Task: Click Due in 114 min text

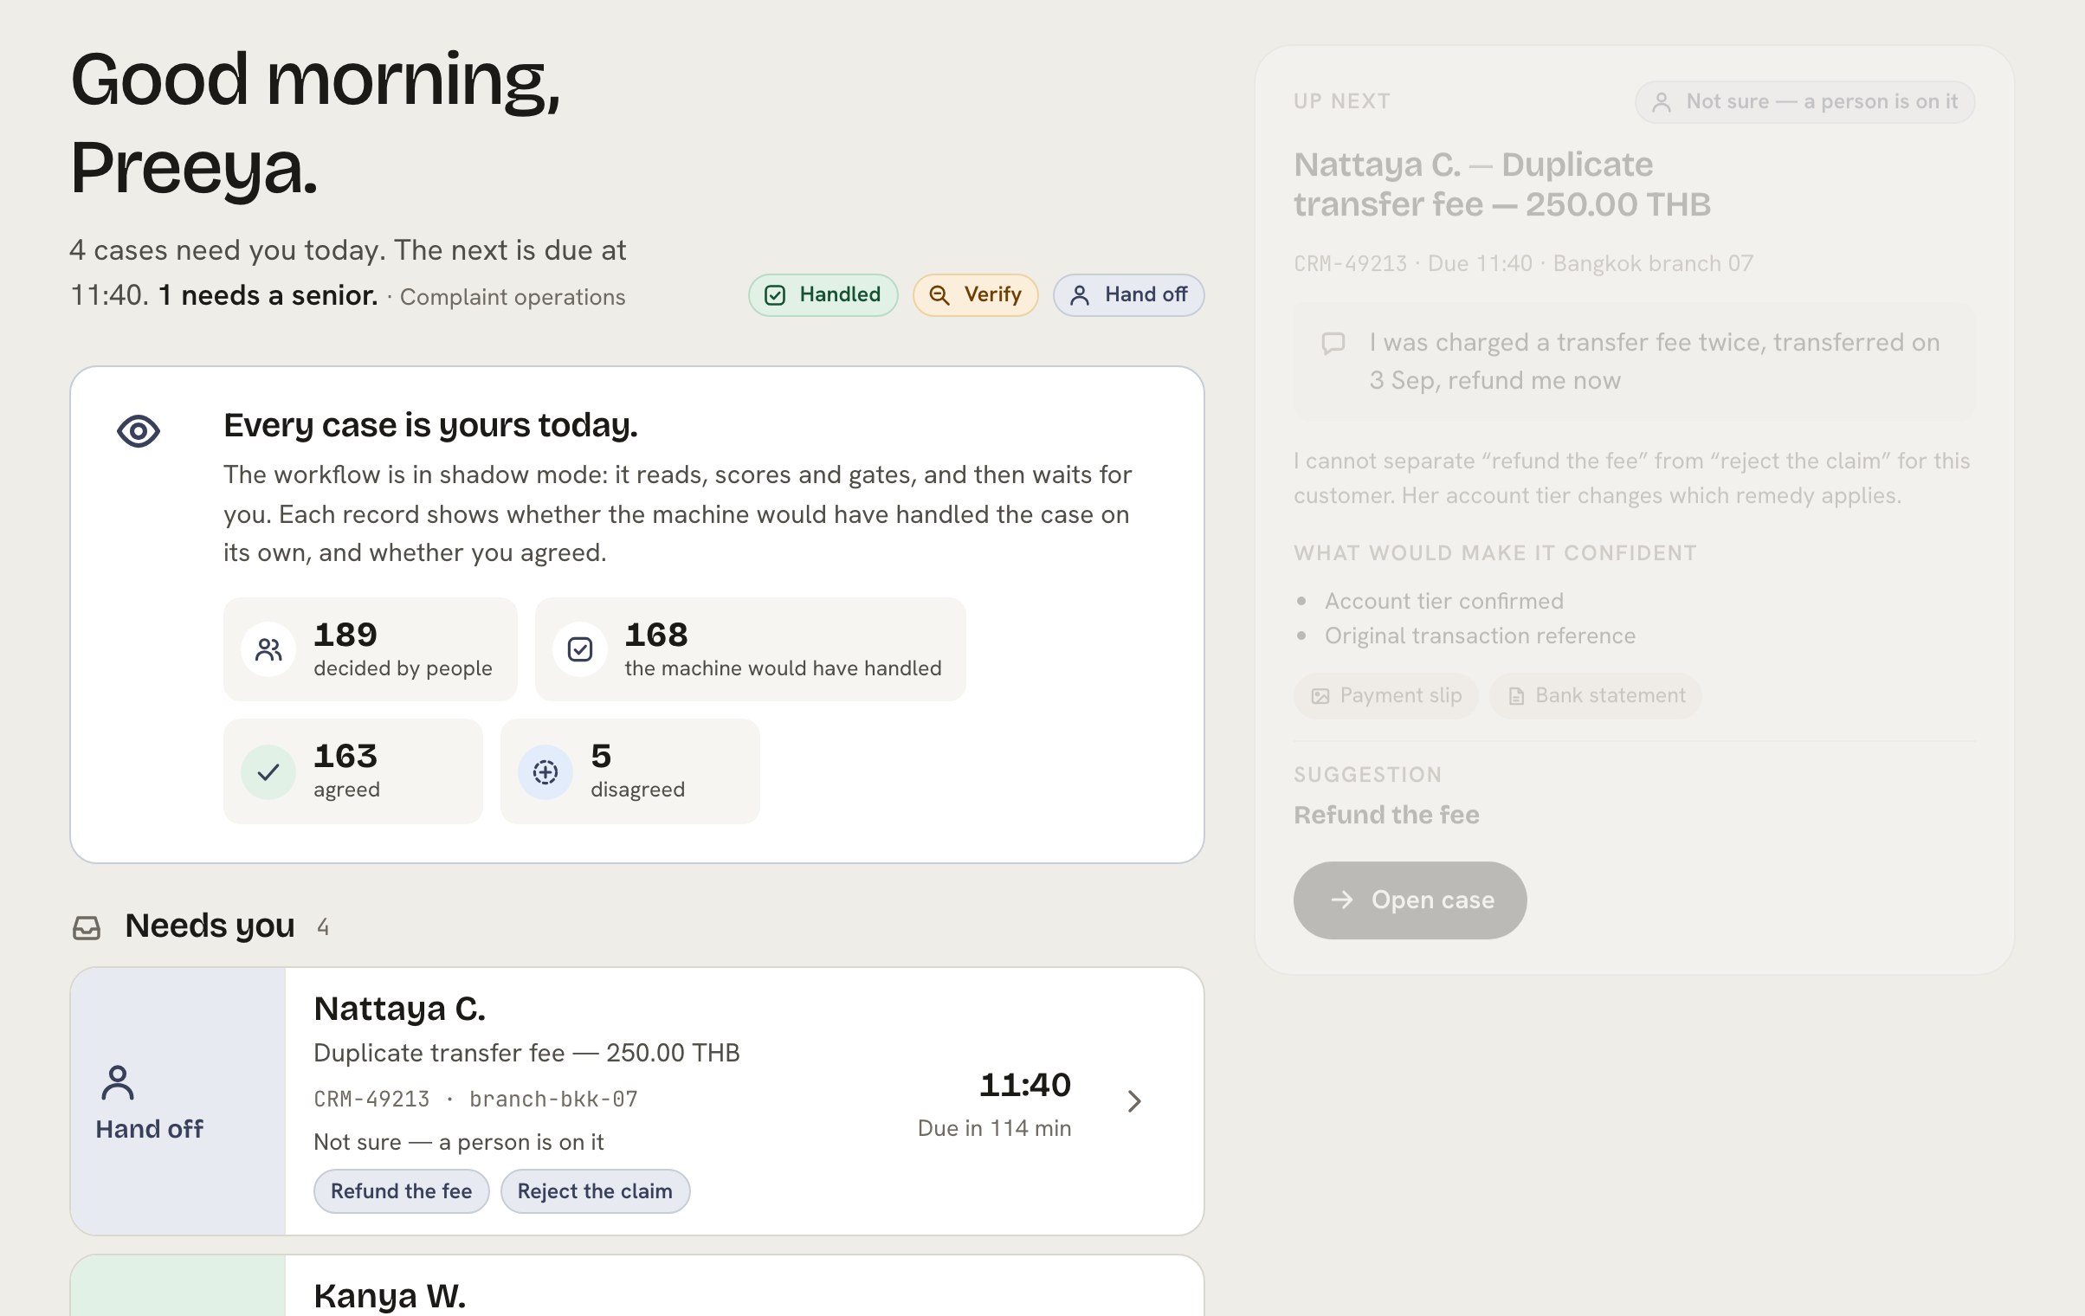Action: [x=994, y=1129]
